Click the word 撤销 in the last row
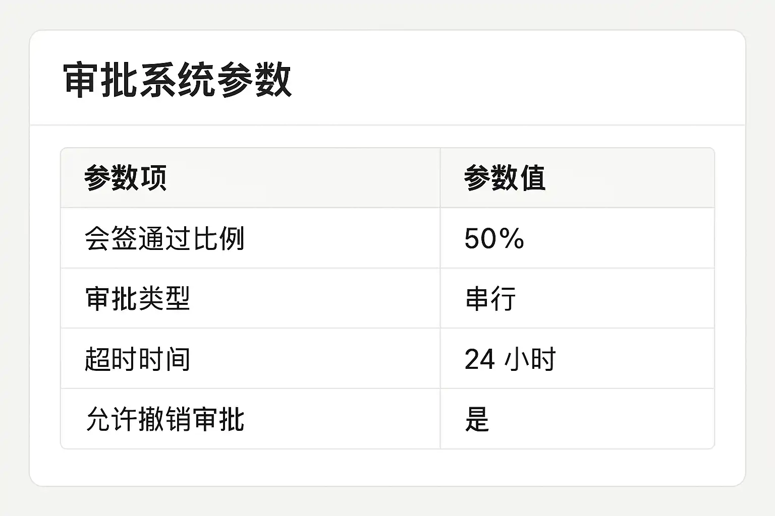Image resolution: width=775 pixels, height=516 pixels. tap(164, 419)
